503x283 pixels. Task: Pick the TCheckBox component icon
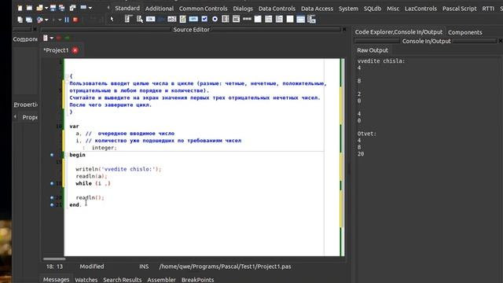click(x=204, y=19)
